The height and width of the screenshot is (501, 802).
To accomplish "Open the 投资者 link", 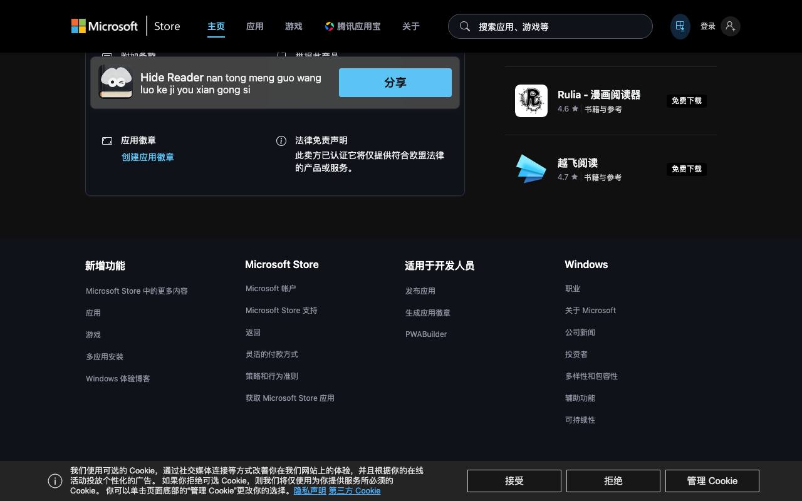I will click(x=576, y=354).
